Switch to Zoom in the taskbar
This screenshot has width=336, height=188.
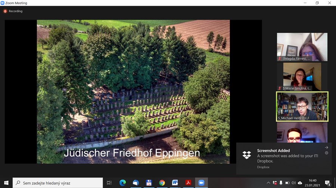[201, 183]
